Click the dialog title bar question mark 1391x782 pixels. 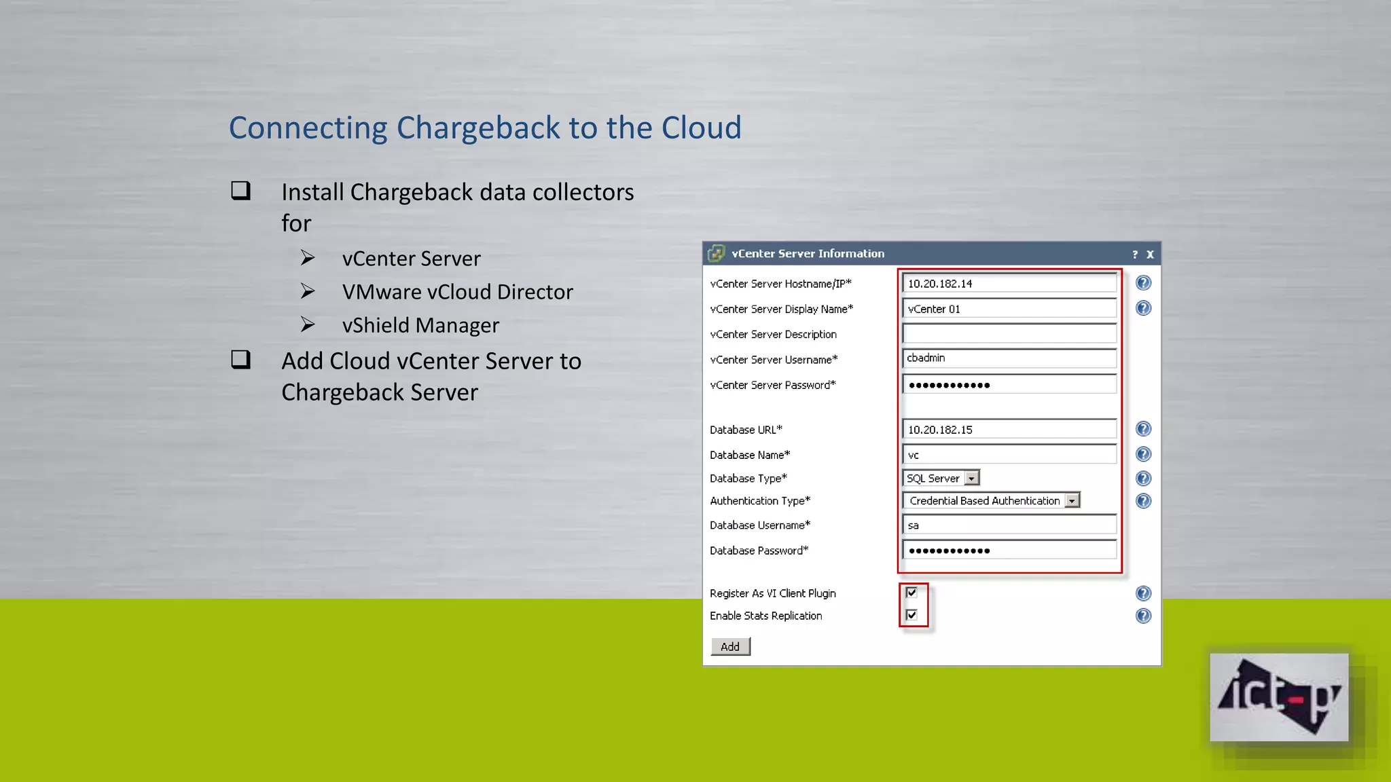click(1135, 255)
